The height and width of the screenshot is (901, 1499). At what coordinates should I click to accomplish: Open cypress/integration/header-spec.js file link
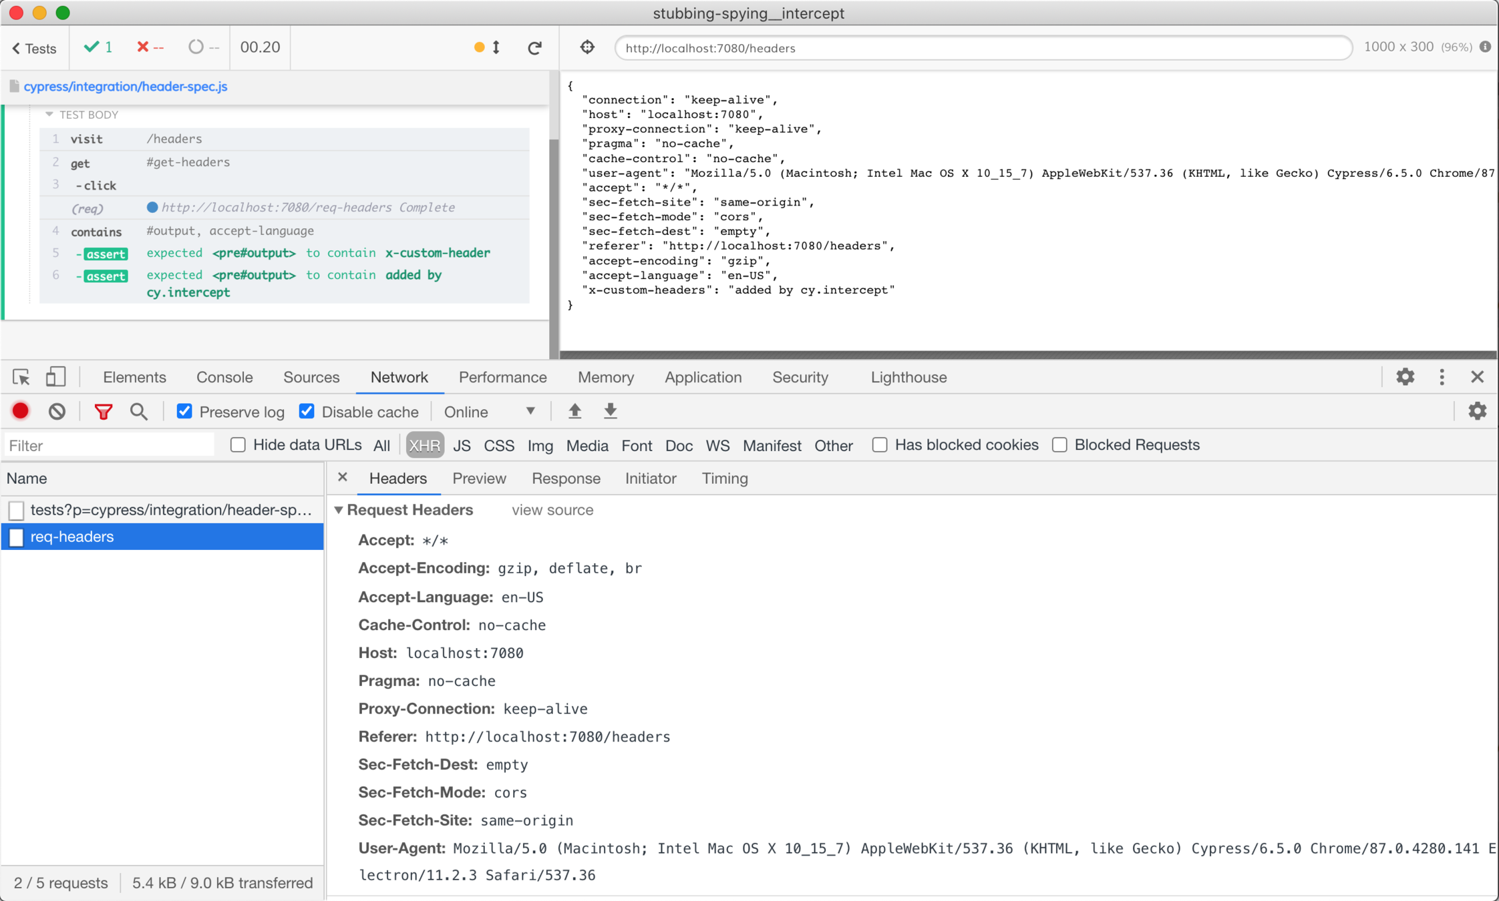pos(126,86)
